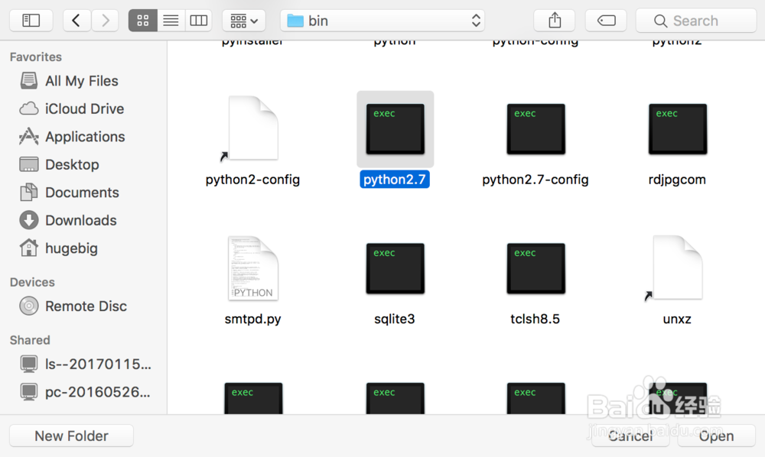Select the unxz alias file icon
Image resolution: width=765 pixels, height=457 pixels.
click(677, 268)
